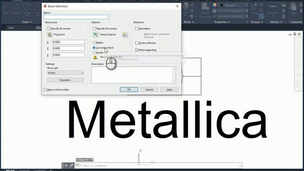Open command line customization wrench icon
Screen dimensions: 304x171
point(71,165)
